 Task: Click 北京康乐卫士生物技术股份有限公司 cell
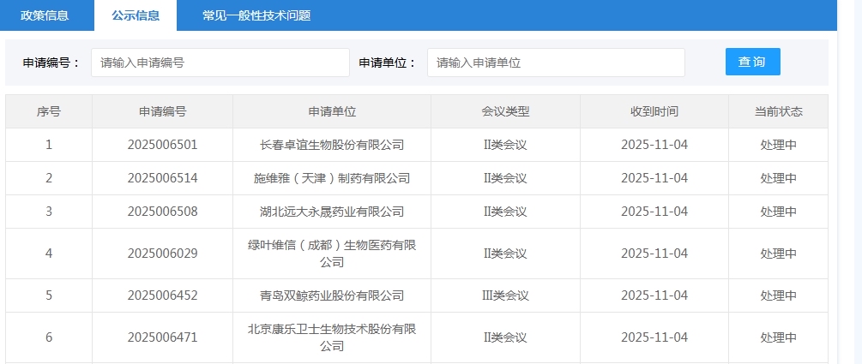332,337
